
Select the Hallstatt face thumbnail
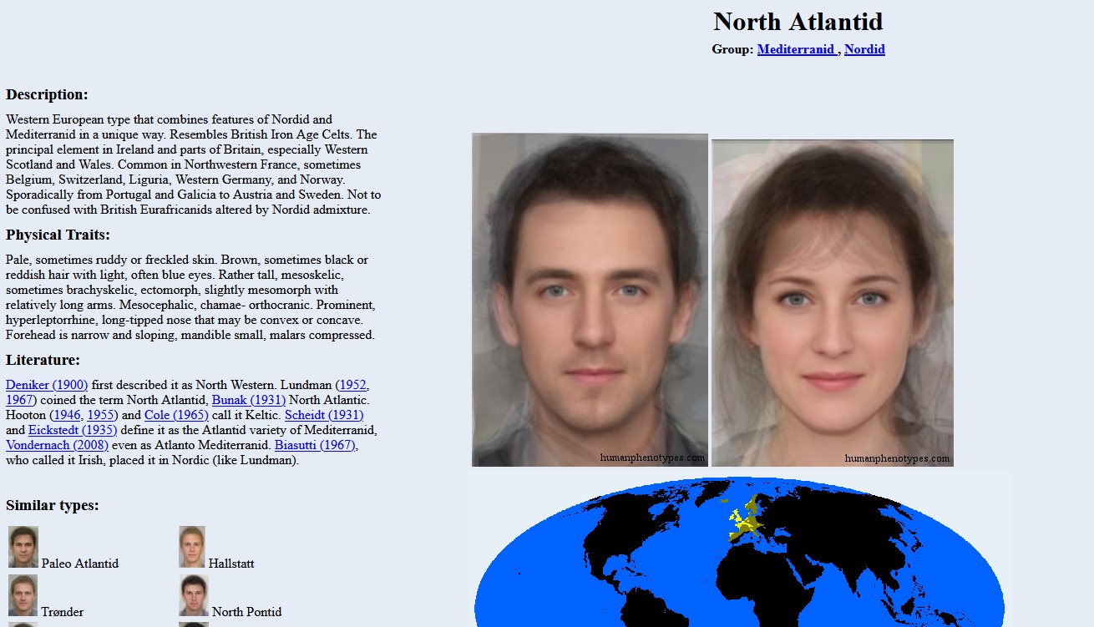(x=192, y=547)
